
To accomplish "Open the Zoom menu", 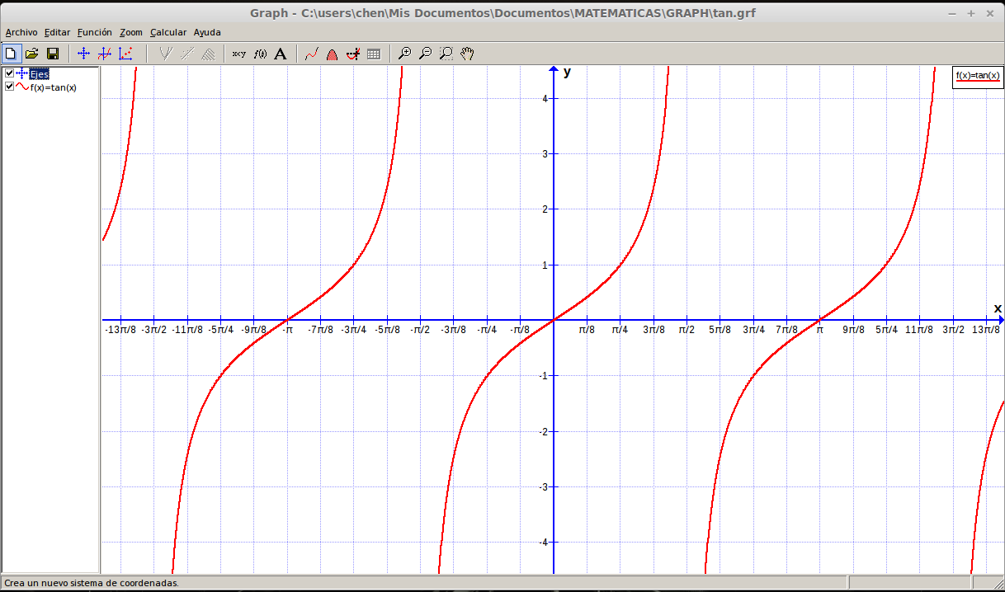I will [x=130, y=32].
